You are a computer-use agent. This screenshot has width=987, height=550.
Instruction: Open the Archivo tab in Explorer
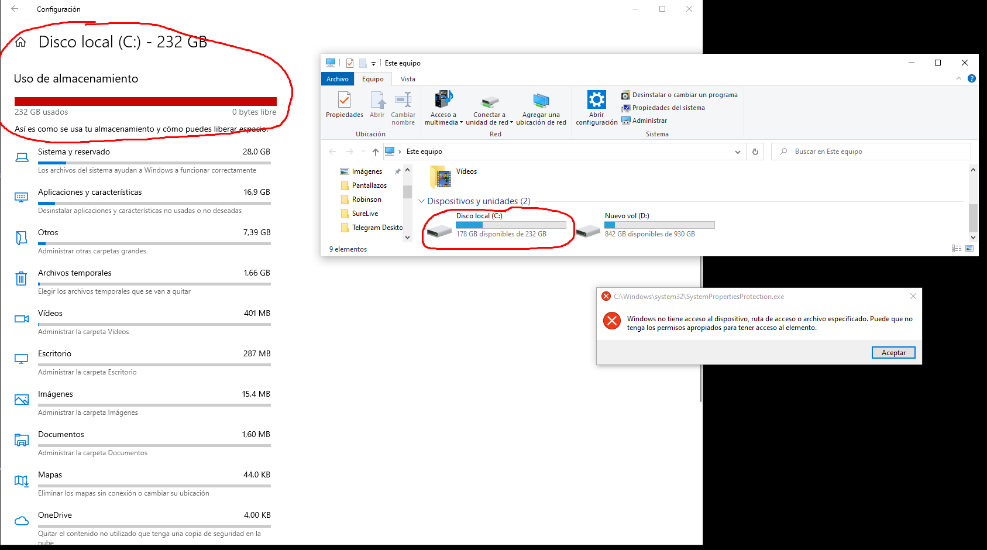tap(338, 79)
